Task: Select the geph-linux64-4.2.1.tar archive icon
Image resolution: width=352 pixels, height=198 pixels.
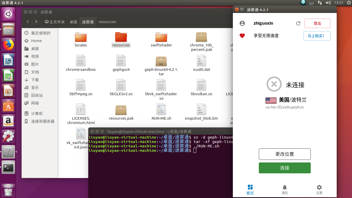Action: pyautogui.click(x=161, y=61)
